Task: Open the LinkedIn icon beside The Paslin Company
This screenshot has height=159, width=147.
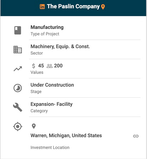Action: (42, 7)
